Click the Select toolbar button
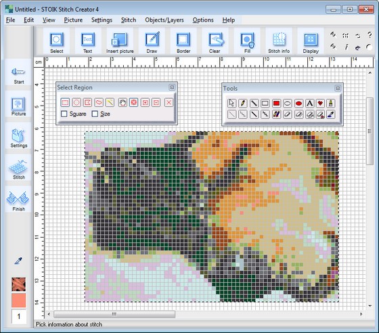The height and width of the screenshot is (333, 379). (57, 41)
